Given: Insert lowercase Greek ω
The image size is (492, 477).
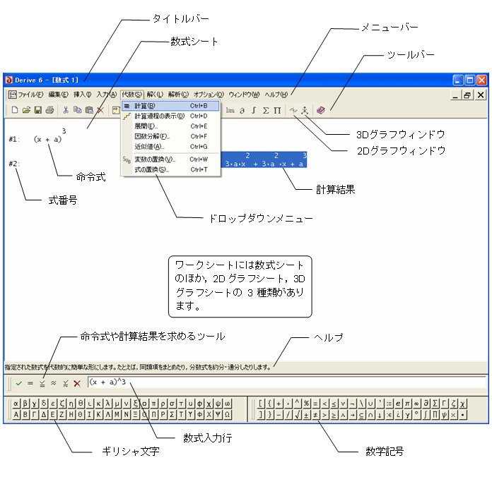Looking at the screenshot, I should [227, 404].
